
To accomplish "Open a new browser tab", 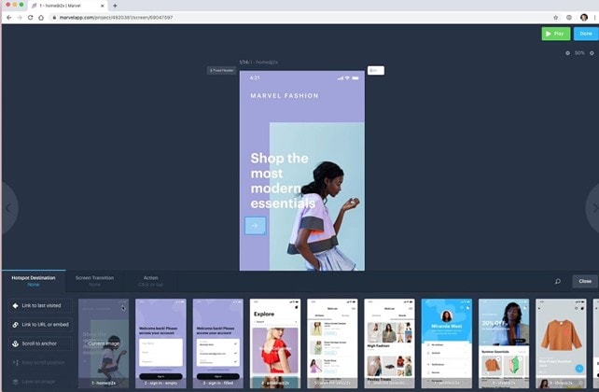I will (x=115, y=6).
